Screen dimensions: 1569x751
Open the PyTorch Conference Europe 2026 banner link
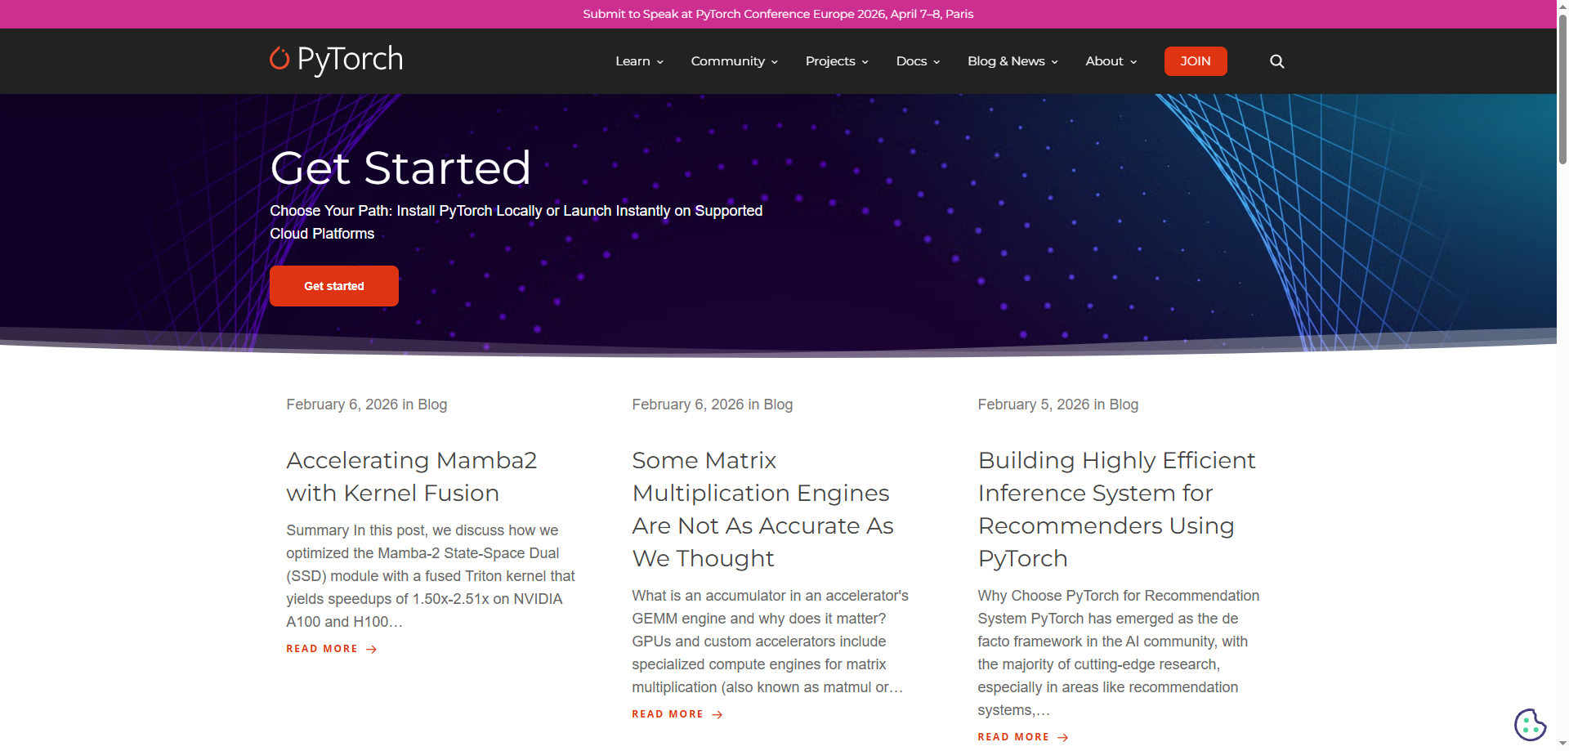pyautogui.click(x=777, y=13)
